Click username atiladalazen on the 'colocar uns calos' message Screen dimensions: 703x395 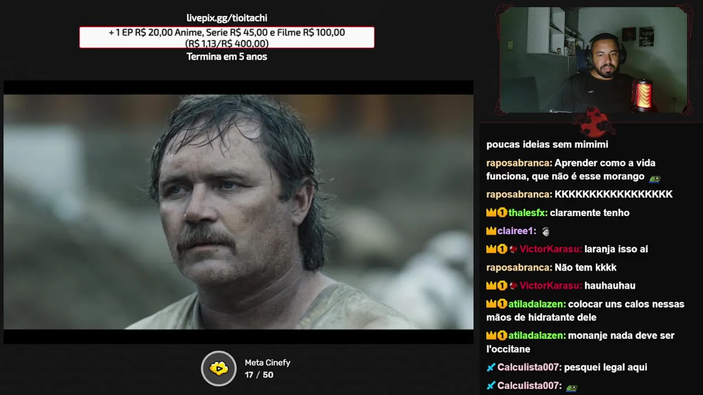pos(537,304)
